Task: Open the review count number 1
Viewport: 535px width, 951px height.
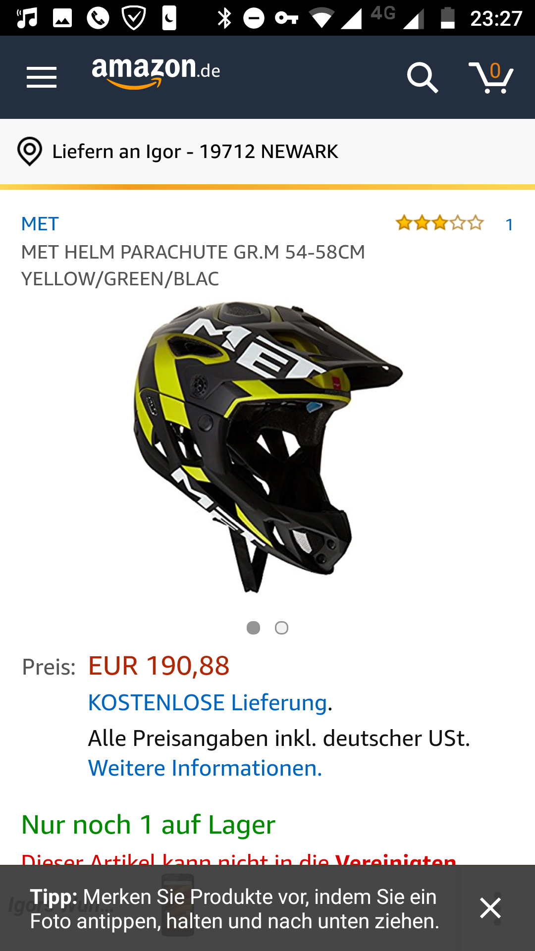Action: (509, 224)
